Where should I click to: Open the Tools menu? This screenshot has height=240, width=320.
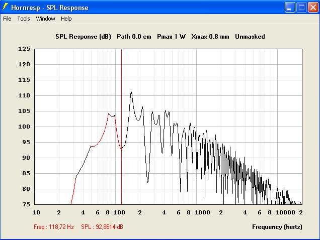24,19
